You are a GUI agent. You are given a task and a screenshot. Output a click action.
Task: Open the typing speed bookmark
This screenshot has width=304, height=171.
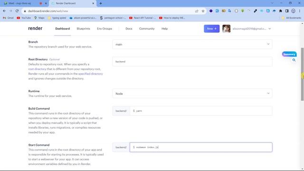click(x=57, y=18)
